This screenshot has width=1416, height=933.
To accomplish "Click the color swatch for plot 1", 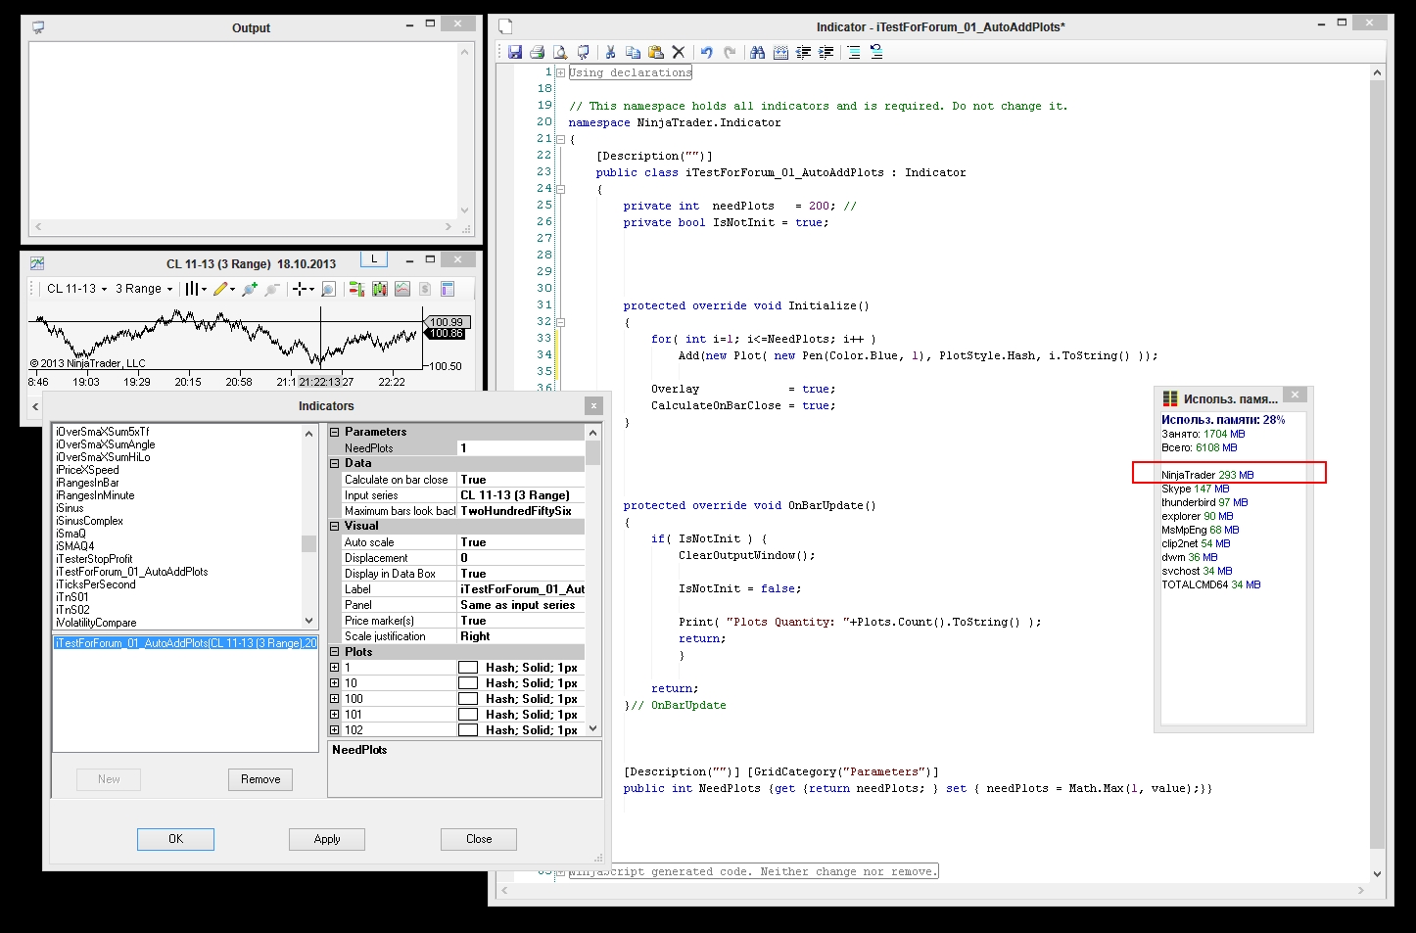I will (x=468, y=668).
